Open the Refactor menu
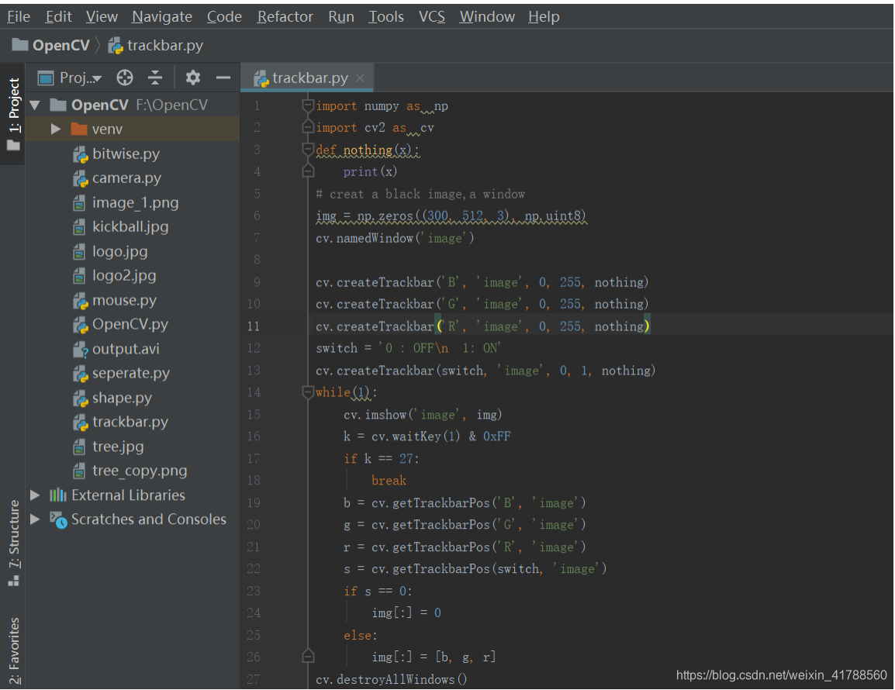This screenshot has width=895, height=690. click(x=285, y=16)
